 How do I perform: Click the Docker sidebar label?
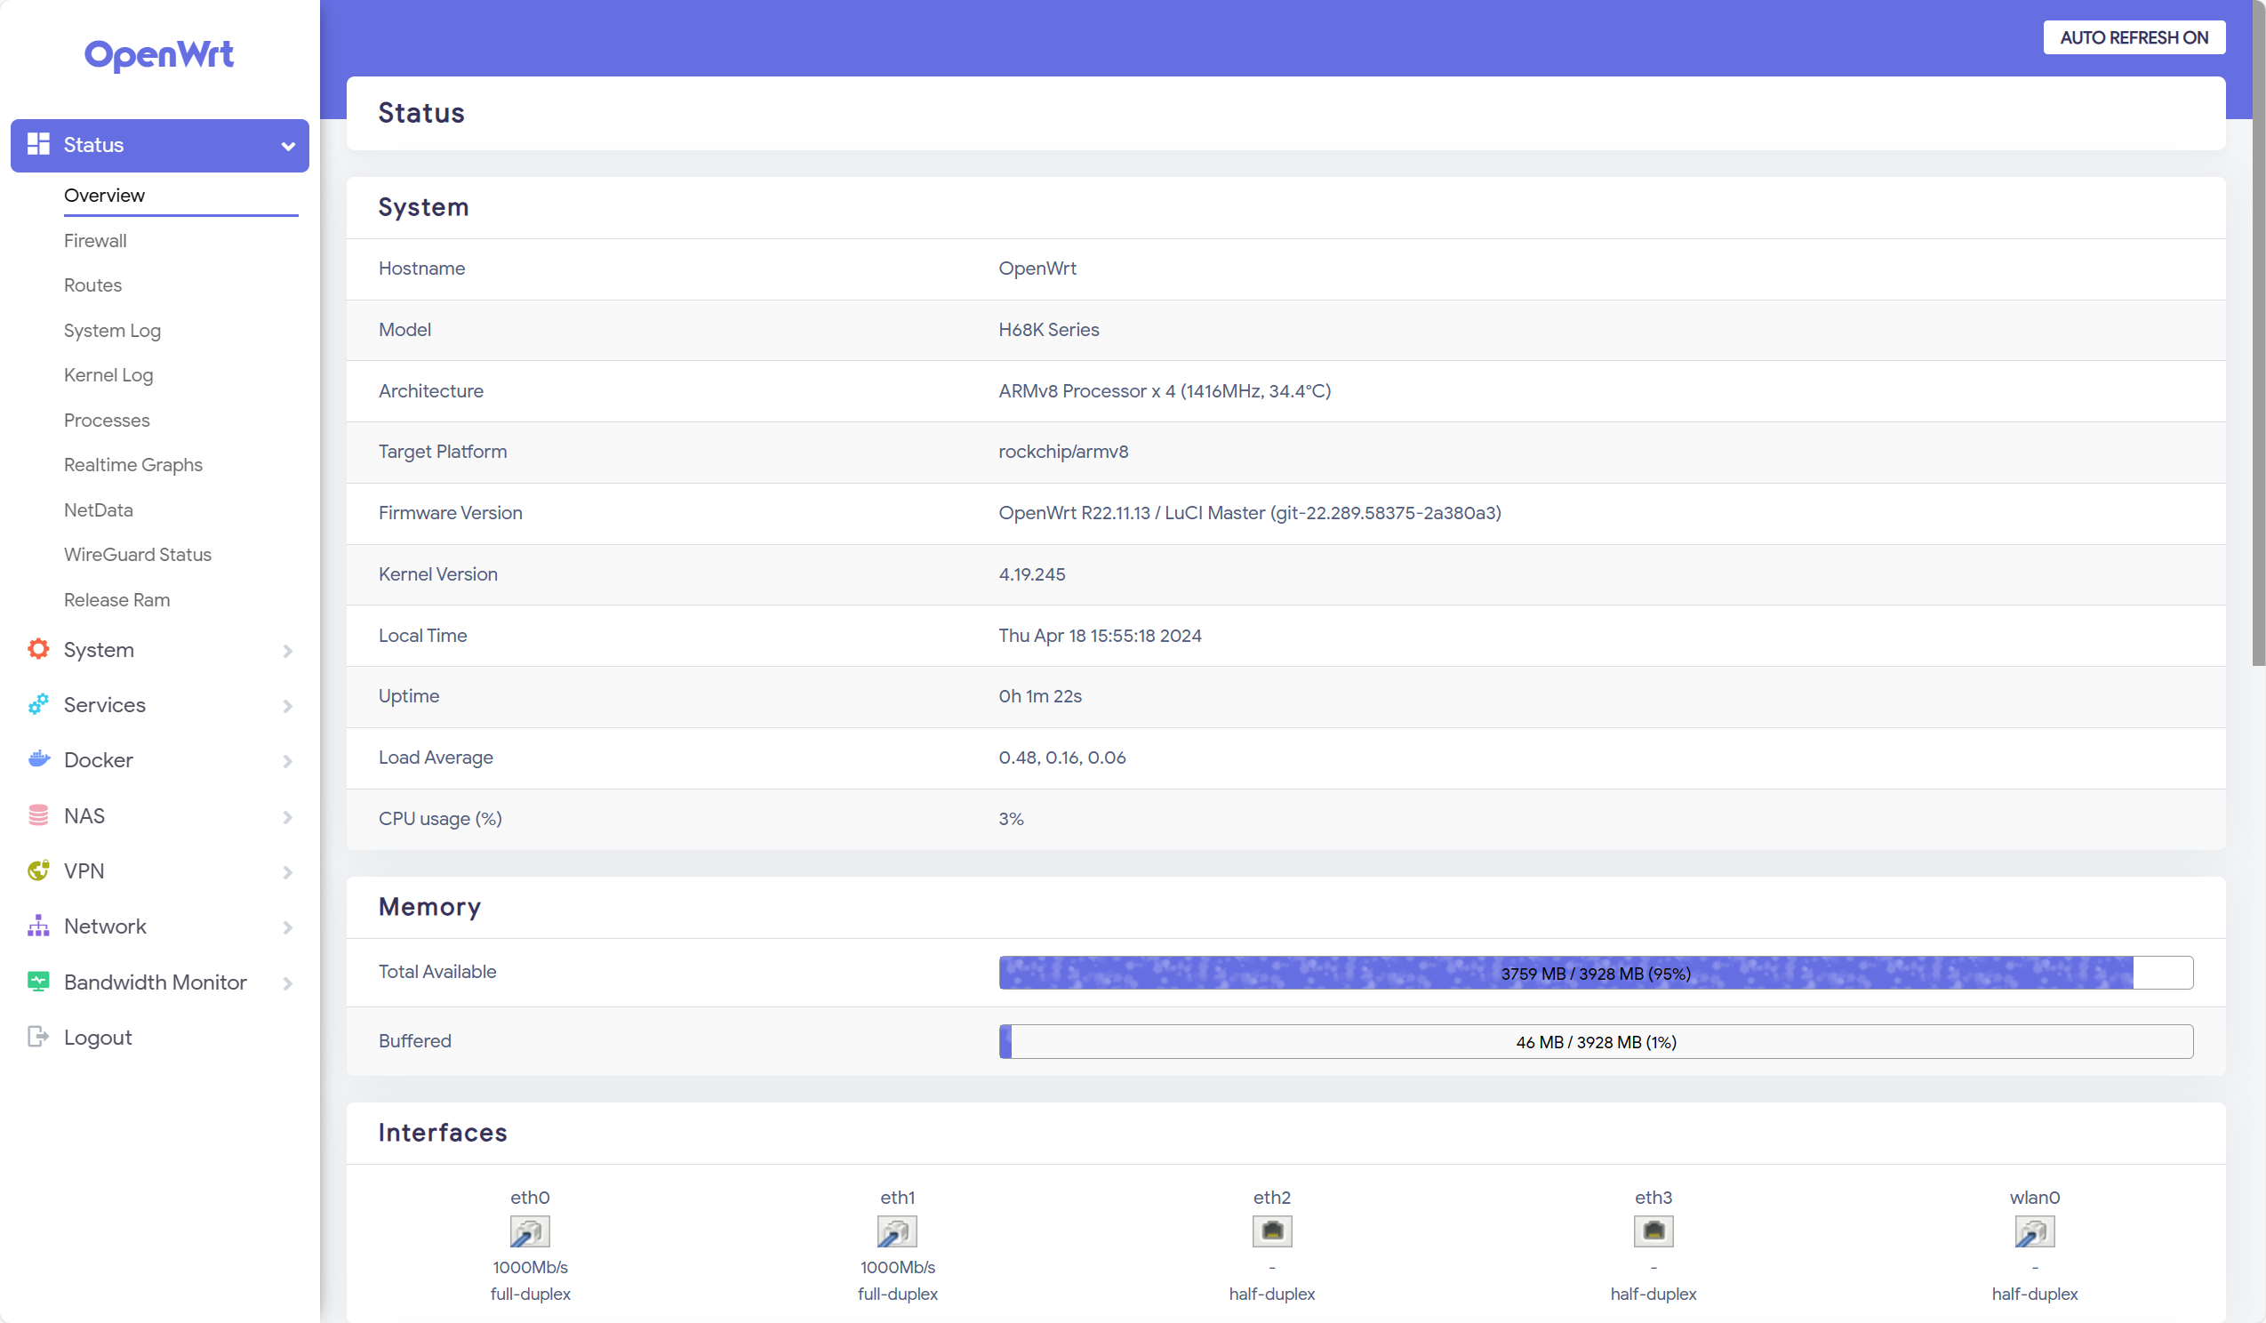(98, 760)
